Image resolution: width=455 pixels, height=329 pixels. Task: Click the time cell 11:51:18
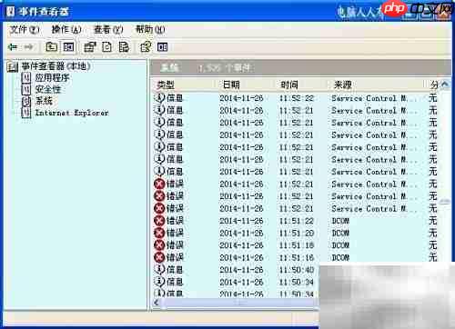296,245
